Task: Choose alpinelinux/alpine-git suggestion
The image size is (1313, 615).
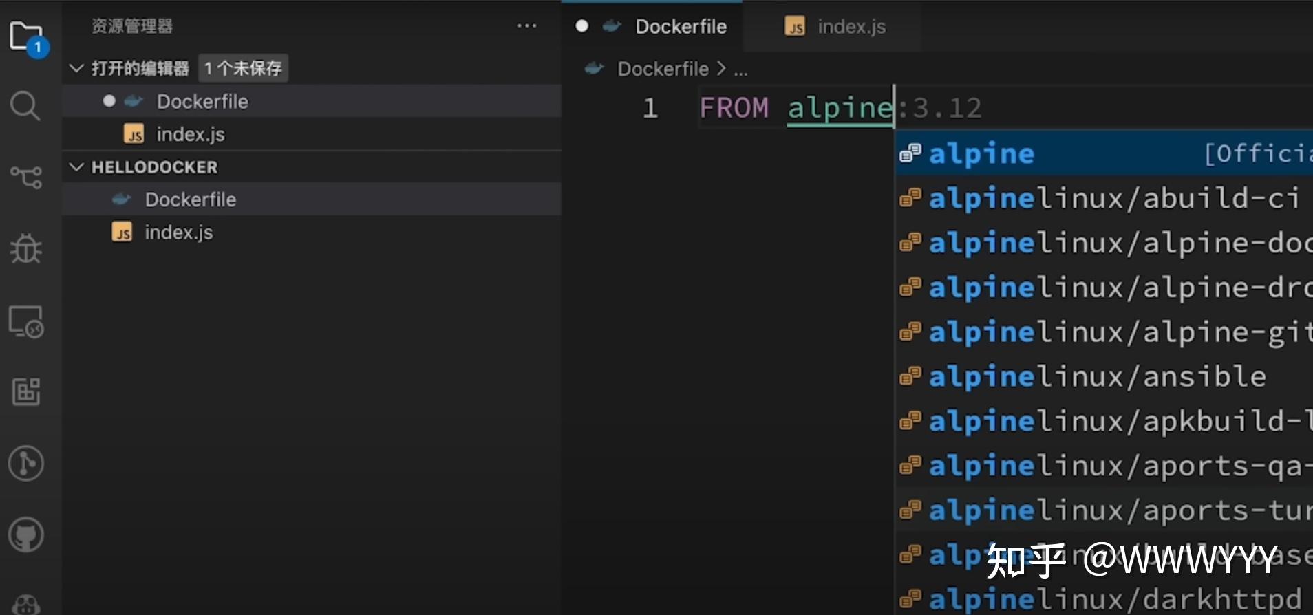Action: 1104,332
